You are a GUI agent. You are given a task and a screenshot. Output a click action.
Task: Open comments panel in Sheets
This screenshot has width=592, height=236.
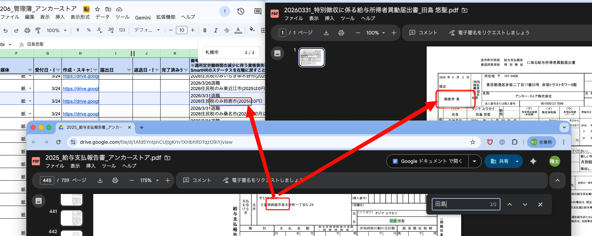point(258,11)
